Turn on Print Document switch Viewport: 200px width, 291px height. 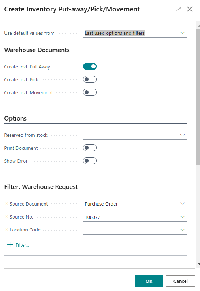(90, 148)
